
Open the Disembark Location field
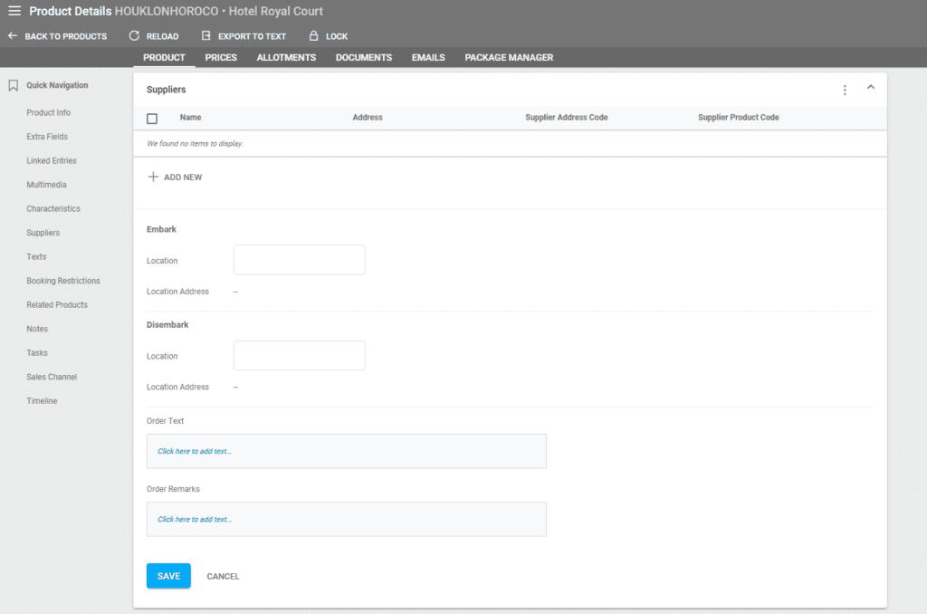(x=299, y=355)
